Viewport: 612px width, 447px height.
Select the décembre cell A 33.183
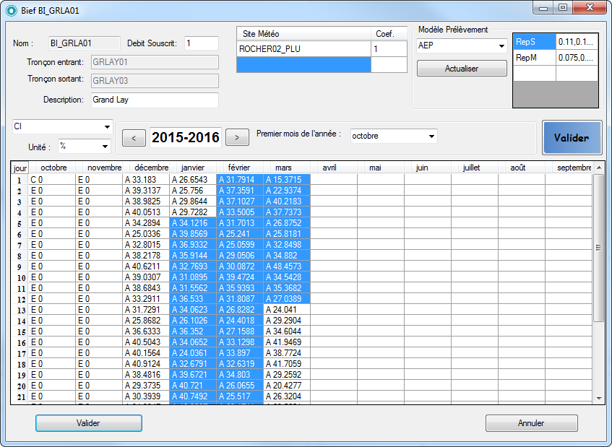click(x=146, y=179)
